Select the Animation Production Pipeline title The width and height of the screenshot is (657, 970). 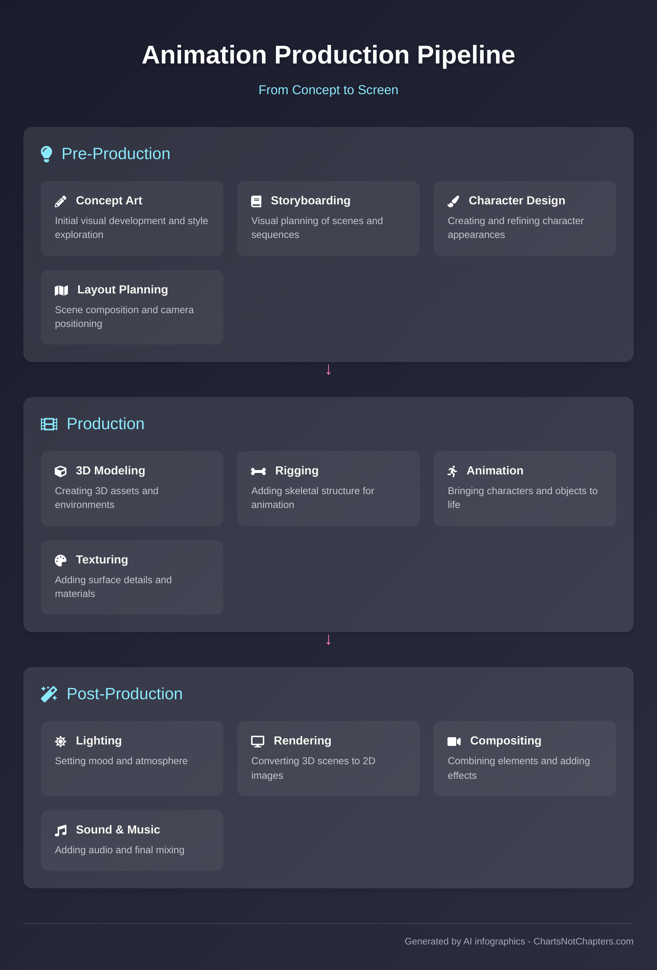click(328, 54)
